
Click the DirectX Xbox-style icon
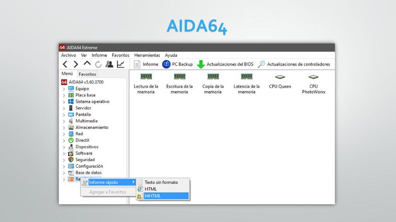tap(71, 140)
